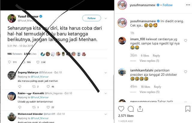Expand View replies (1) under imam_f08's comment
This screenshot has width=192, height=123.
tap(149, 61)
